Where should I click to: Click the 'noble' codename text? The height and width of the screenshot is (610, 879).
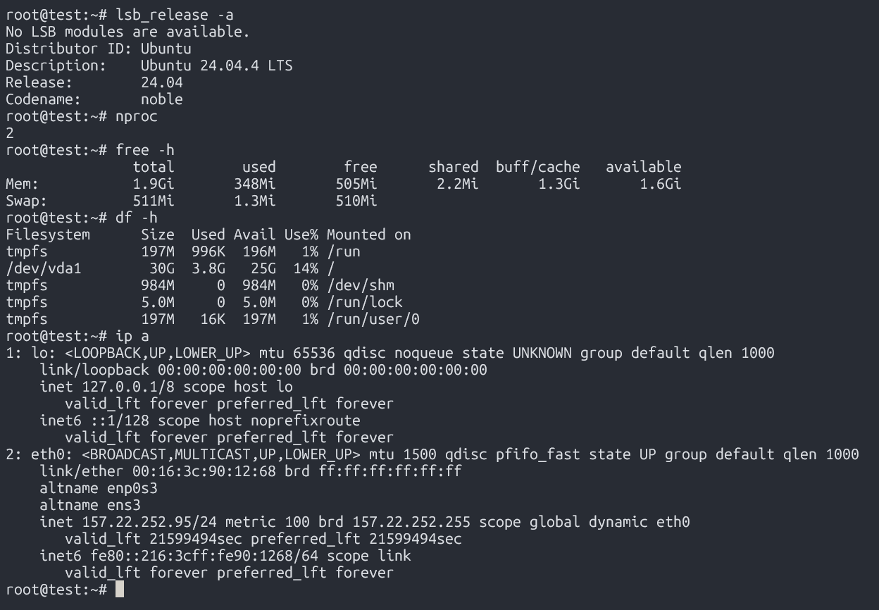tap(162, 99)
